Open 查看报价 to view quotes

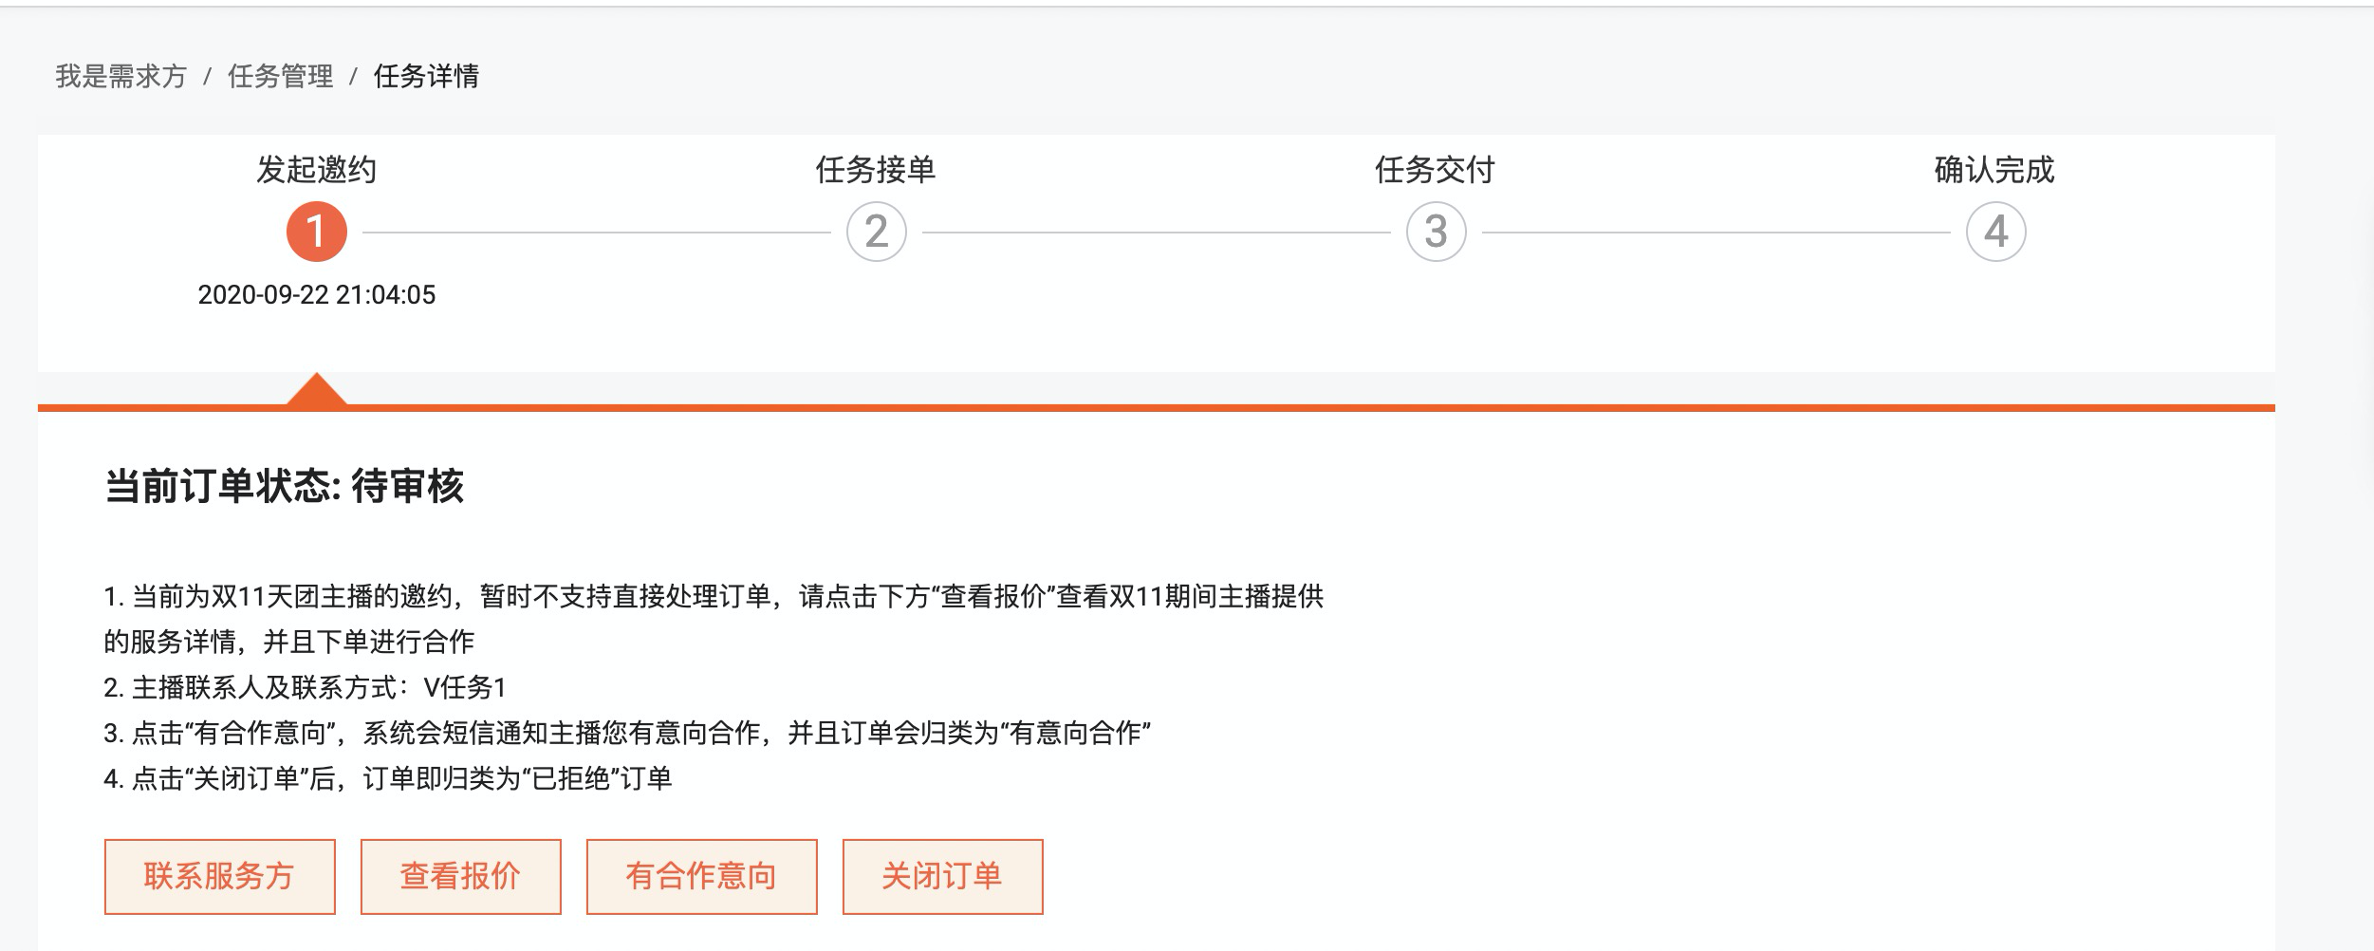461,876
